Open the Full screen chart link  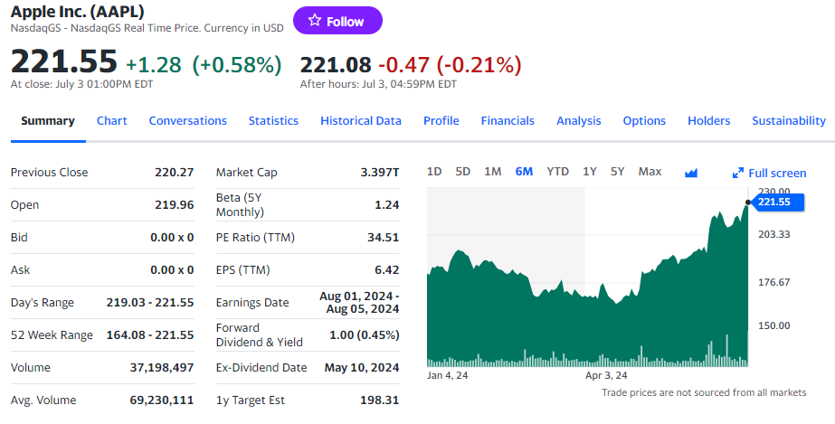770,173
